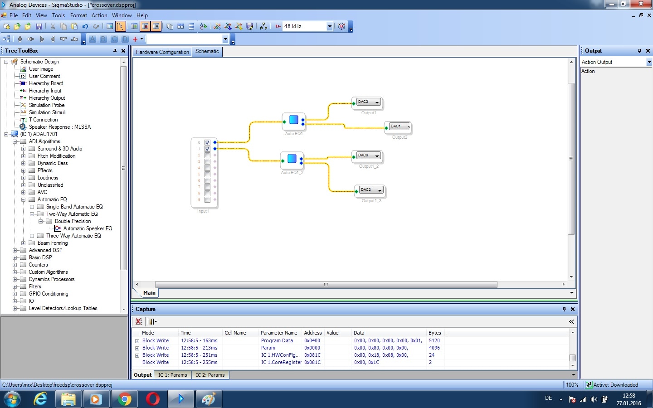Open Google Chrome from the taskbar
This screenshot has height=408, width=653.
[124, 399]
